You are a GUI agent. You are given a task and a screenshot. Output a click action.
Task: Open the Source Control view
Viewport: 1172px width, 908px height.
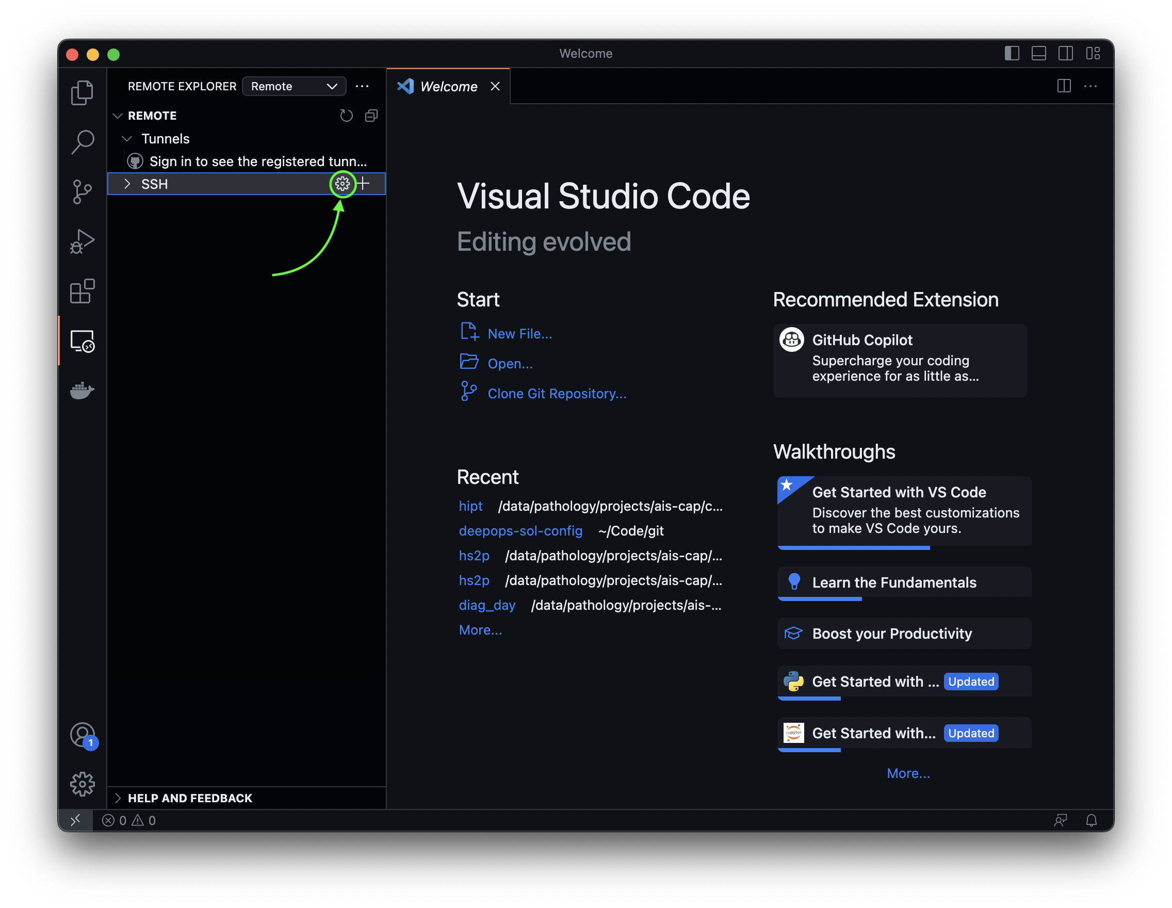[82, 191]
